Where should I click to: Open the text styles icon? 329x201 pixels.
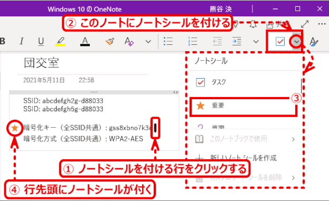tap(314, 42)
